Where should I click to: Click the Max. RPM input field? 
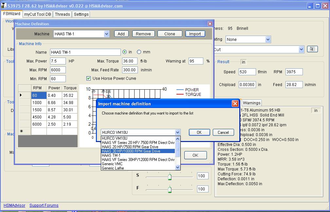tap(58, 70)
